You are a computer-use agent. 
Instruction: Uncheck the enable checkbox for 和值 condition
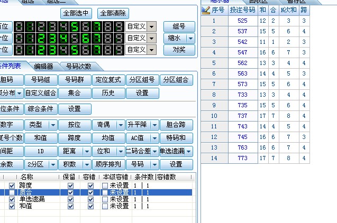[x=12, y=206]
